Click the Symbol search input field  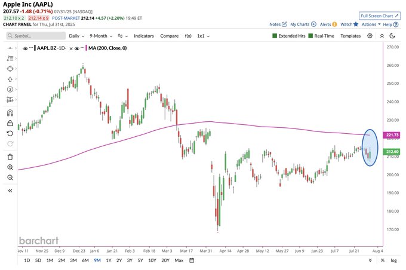36,36
